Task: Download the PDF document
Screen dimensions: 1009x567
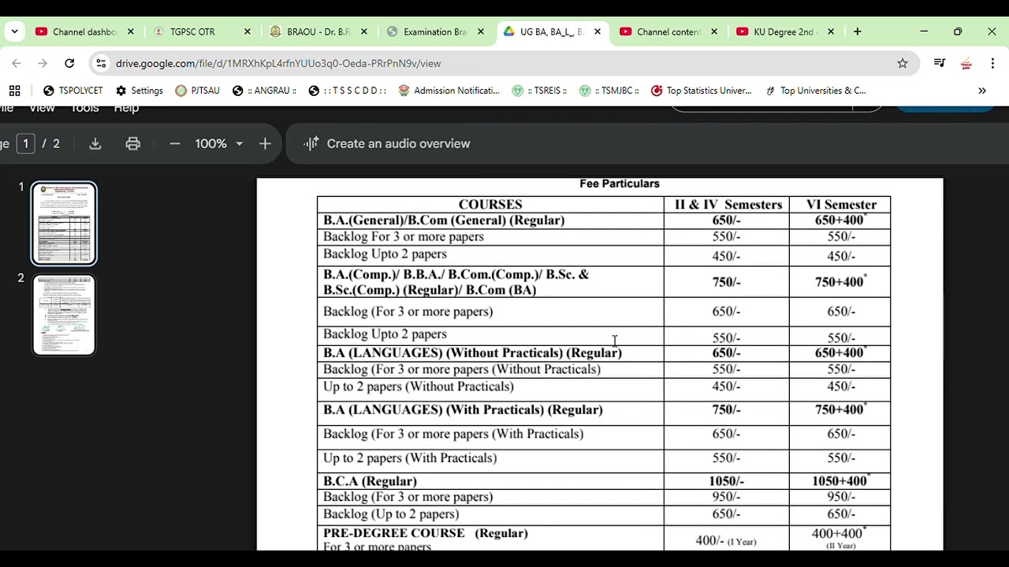Action: coord(95,143)
